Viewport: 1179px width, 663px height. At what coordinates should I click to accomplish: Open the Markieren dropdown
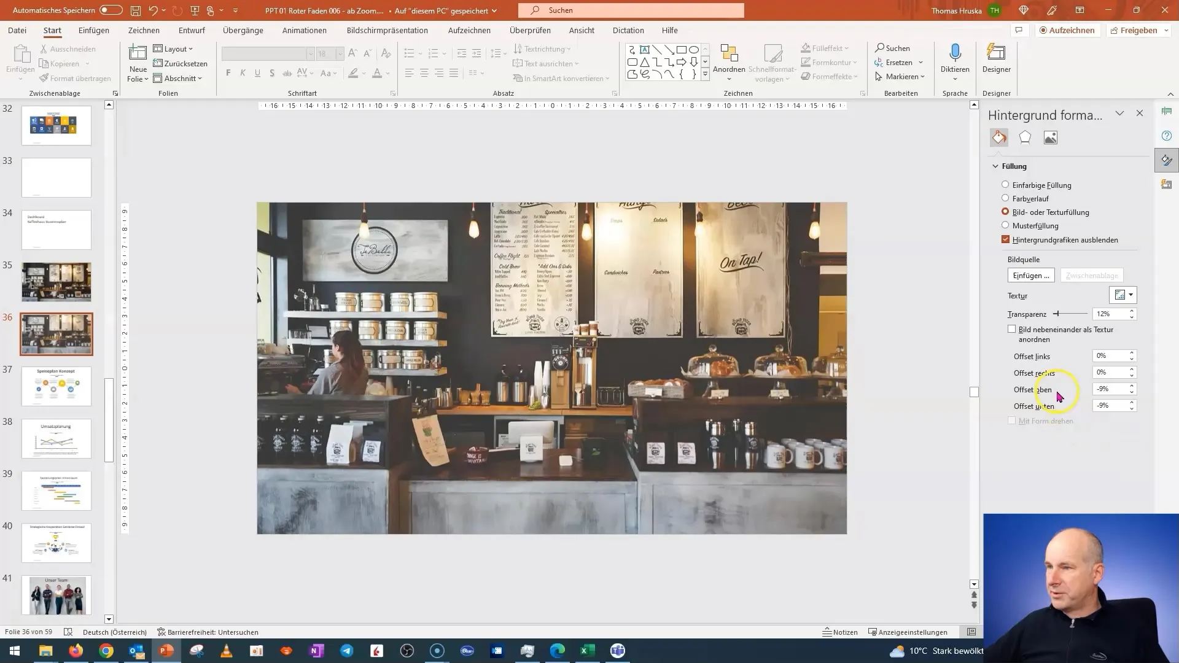900,76
